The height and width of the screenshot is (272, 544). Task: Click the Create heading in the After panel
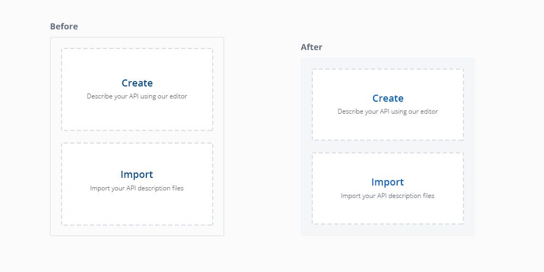[388, 98]
